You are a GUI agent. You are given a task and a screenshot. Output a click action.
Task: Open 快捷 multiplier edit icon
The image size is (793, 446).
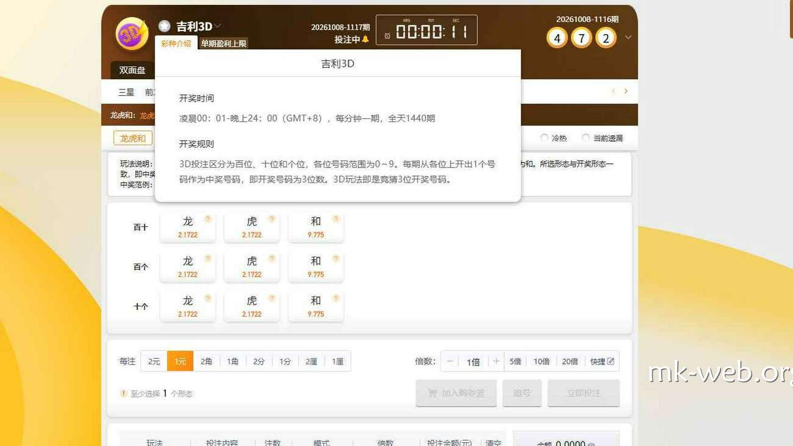point(611,361)
